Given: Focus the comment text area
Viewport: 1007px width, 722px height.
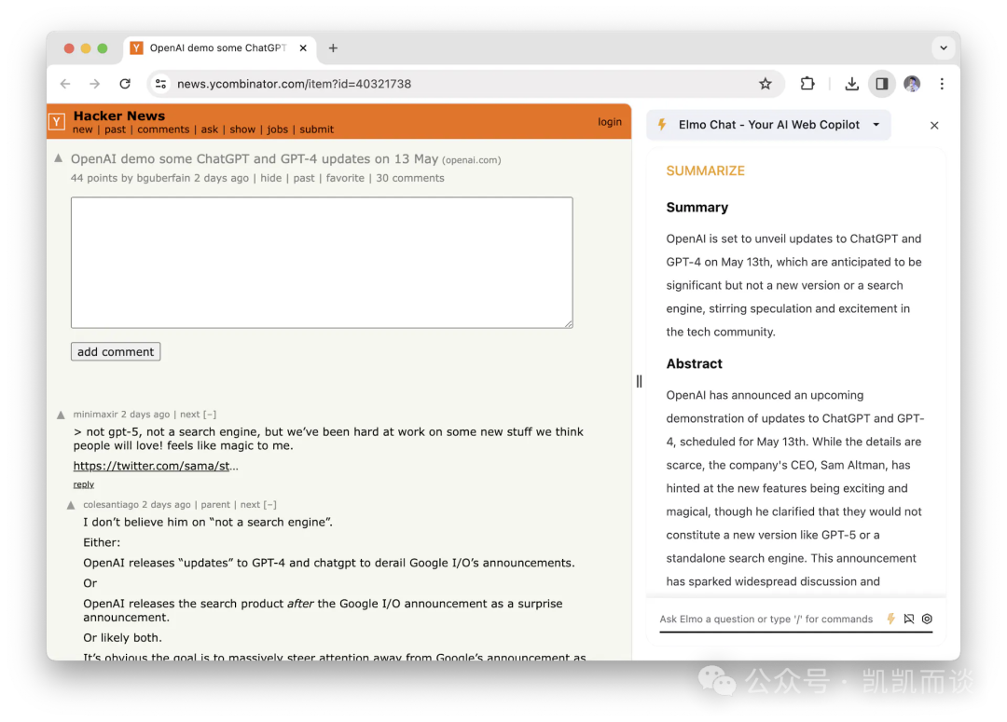Looking at the screenshot, I should (x=322, y=263).
